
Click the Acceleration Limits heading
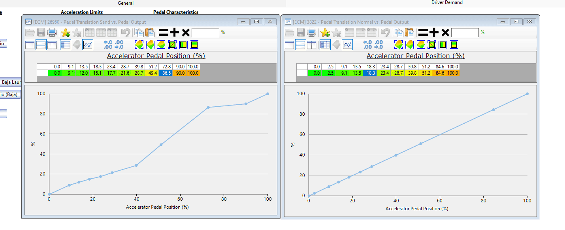82,12
